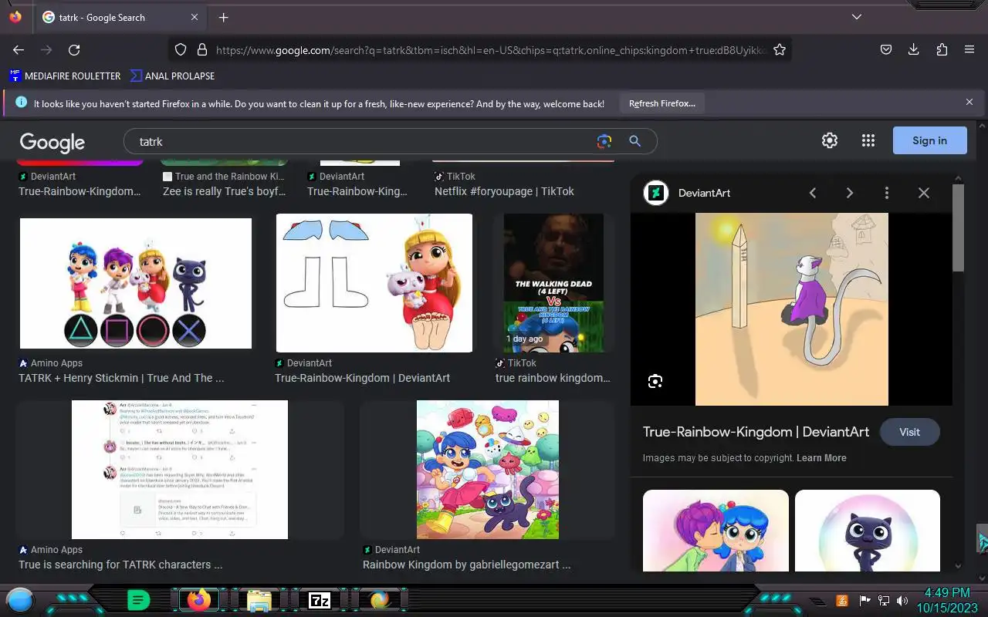Open a new browser tab
The image size is (988, 617).
(223, 17)
